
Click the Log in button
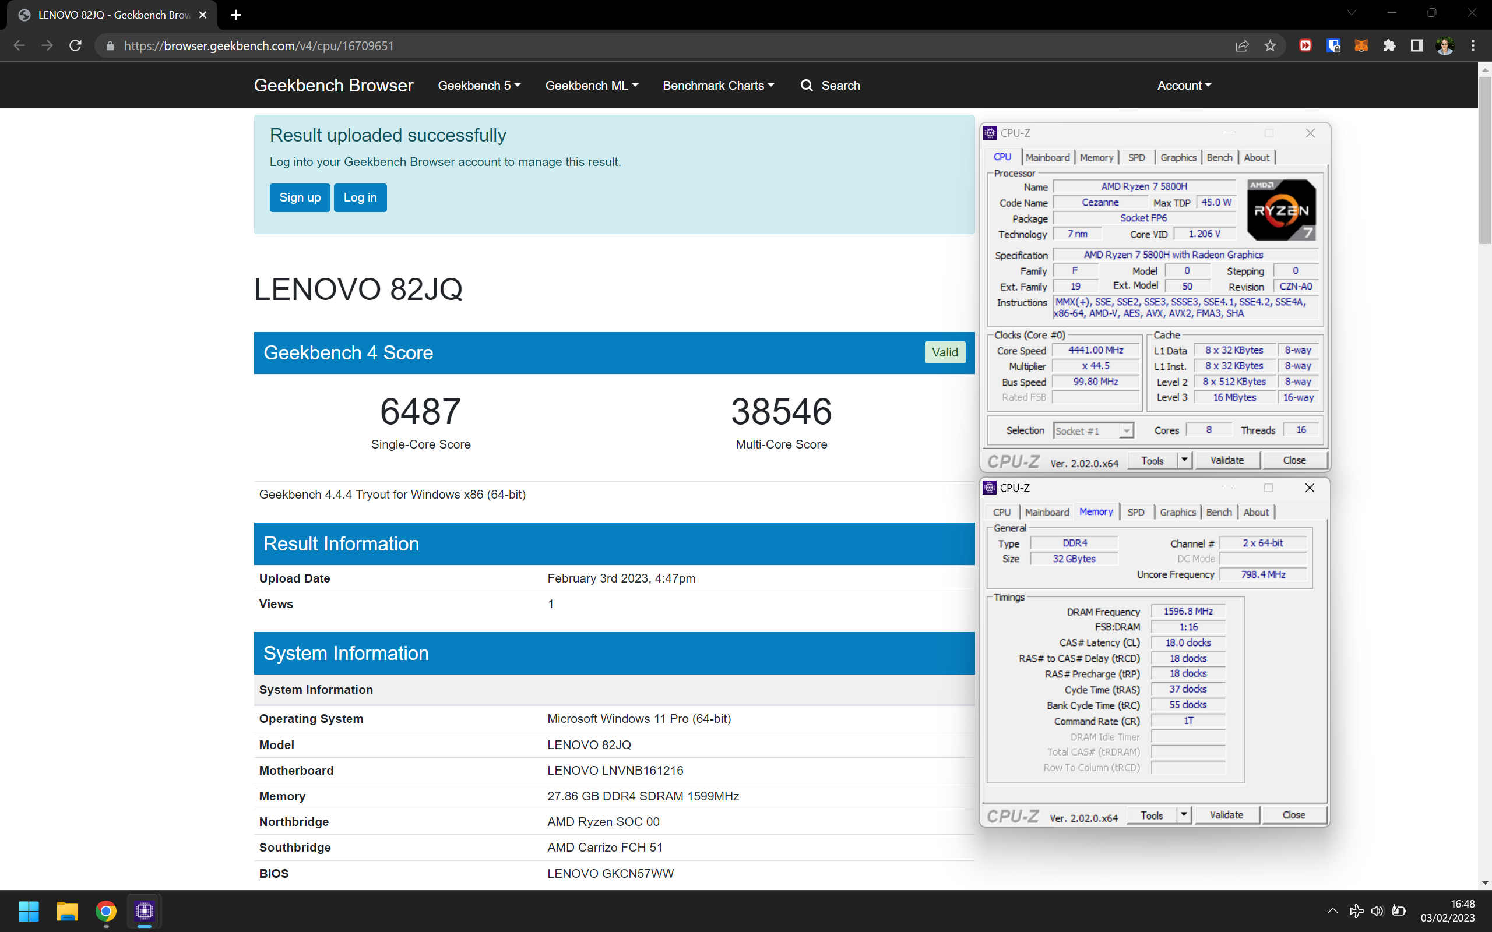click(x=360, y=198)
